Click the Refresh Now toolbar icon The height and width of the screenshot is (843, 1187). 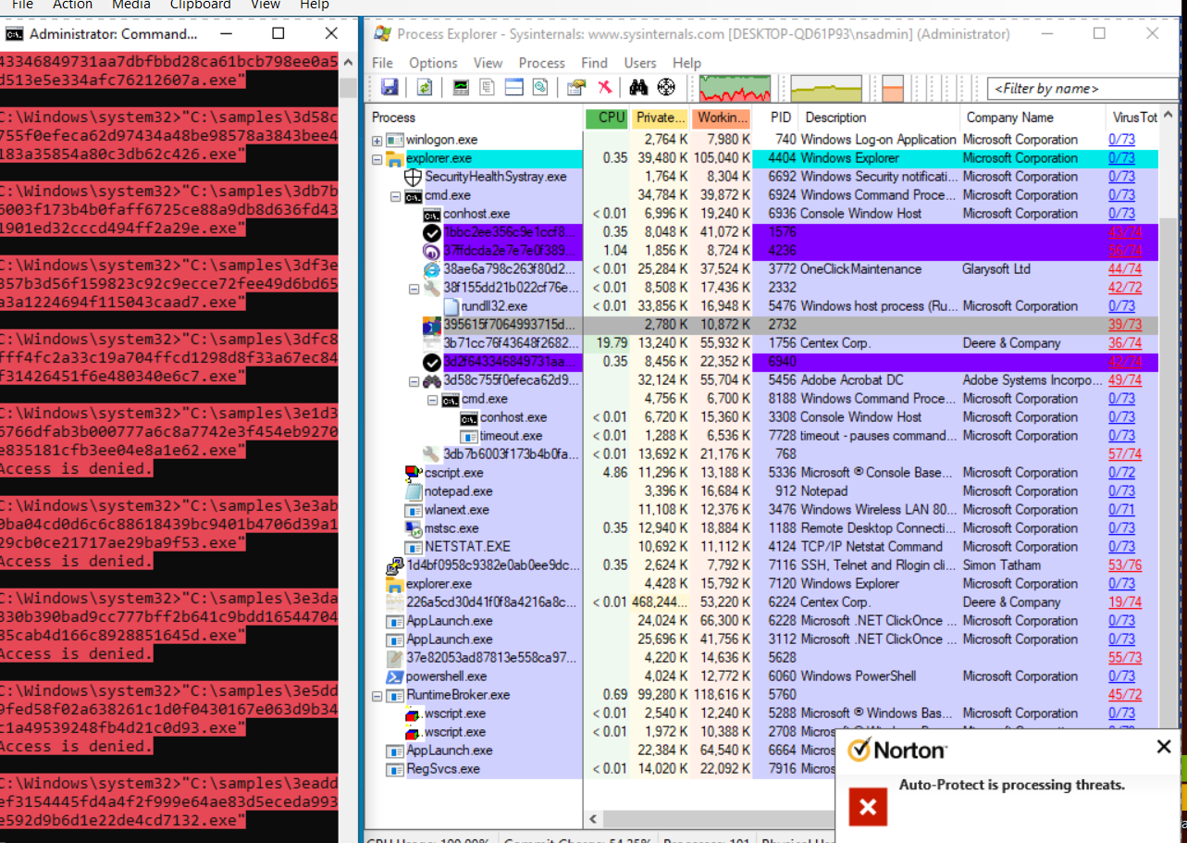425,88
